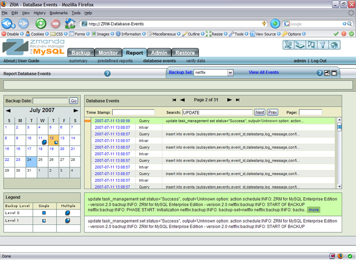Click the open book icon in header
Image resolution: width=356 pixels, height=260 pixels.
[300, 45]
